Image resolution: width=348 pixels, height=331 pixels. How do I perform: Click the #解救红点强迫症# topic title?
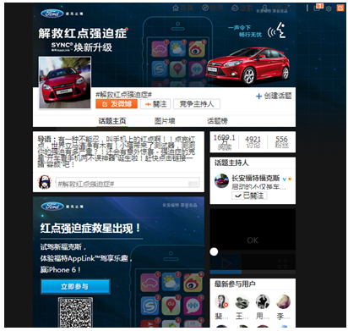(123, 95)
